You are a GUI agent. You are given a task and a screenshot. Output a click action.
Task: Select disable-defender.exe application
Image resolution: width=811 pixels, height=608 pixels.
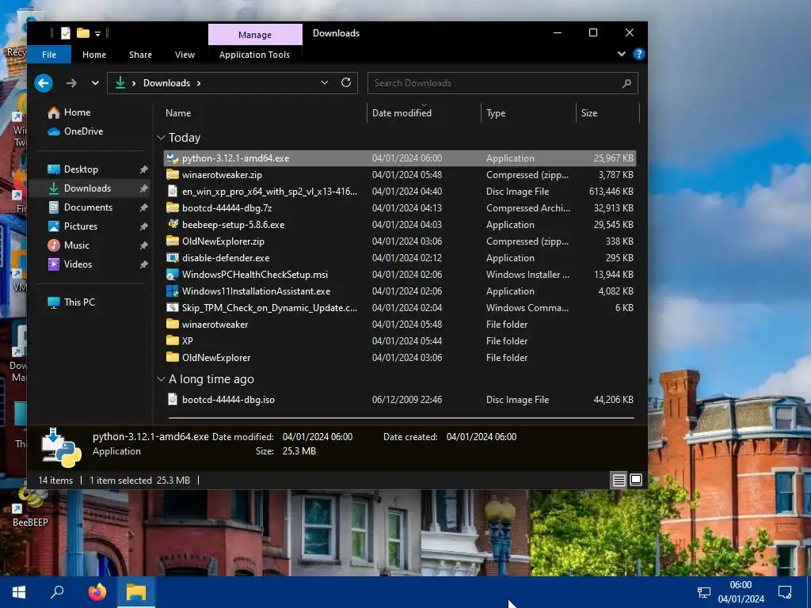click(x=399, y=257)
